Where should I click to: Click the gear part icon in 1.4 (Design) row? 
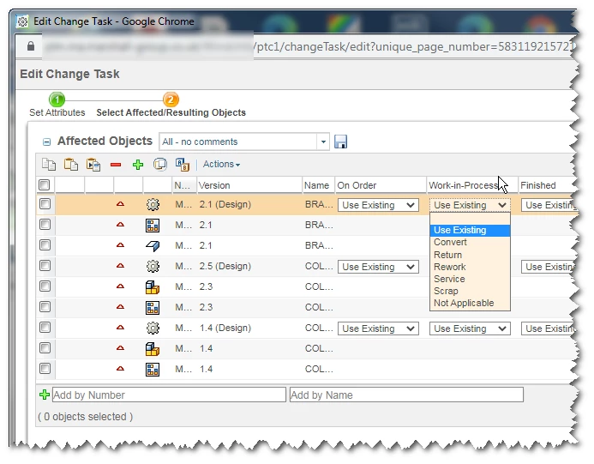(153, 328)
